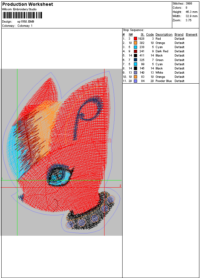Pick the Black swatch with 145 stitches

135,68
